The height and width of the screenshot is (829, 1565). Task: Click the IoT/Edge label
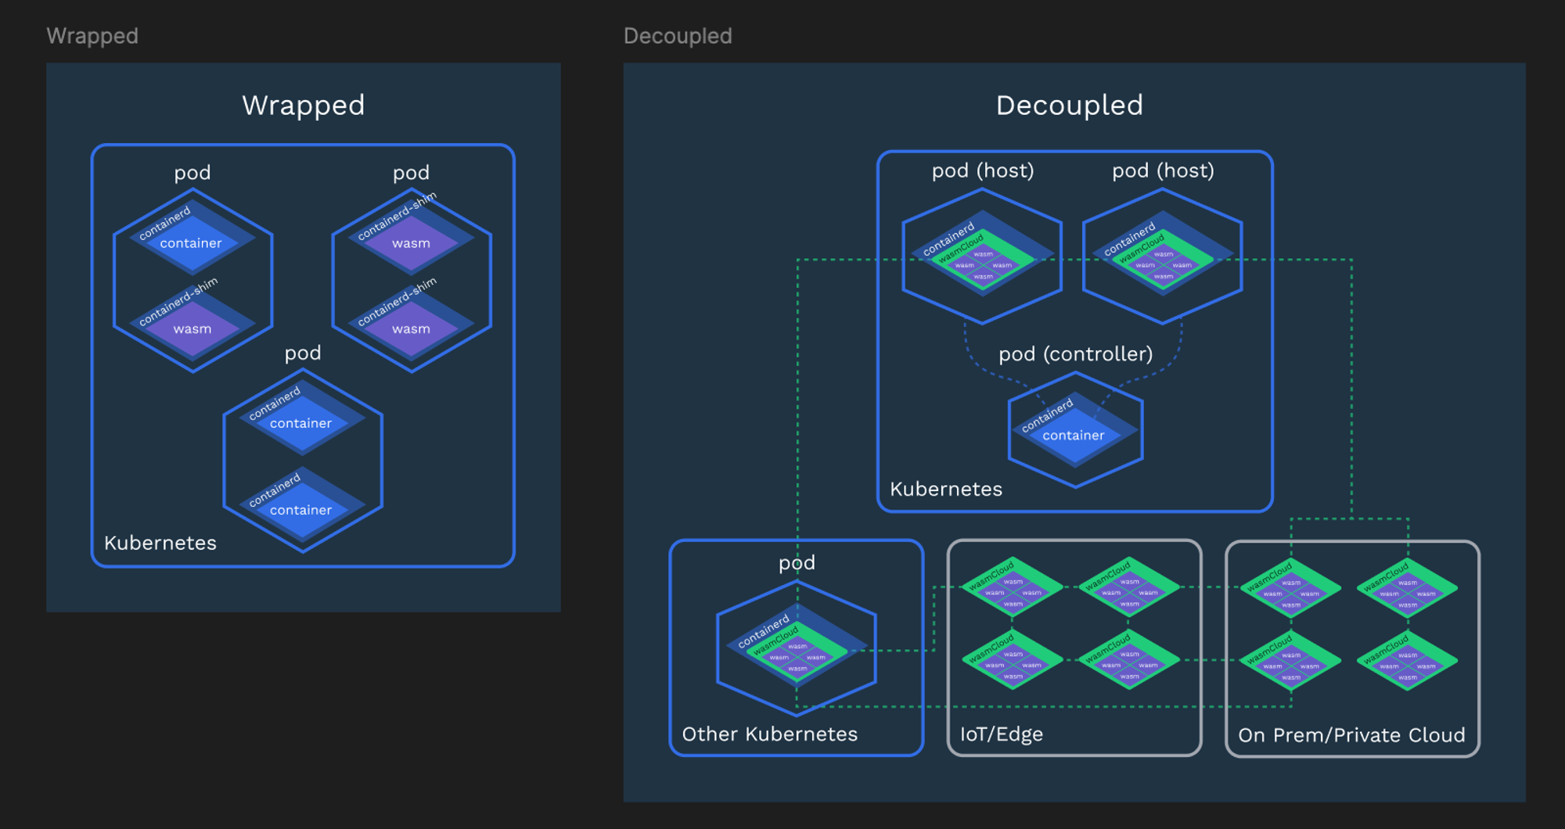(1001, 734)
